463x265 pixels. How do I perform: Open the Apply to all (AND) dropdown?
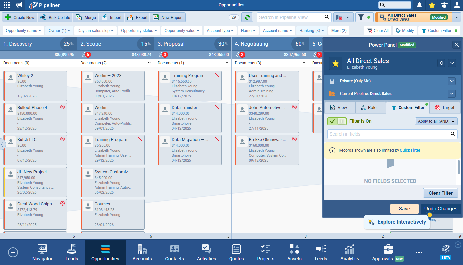point(436,121)
